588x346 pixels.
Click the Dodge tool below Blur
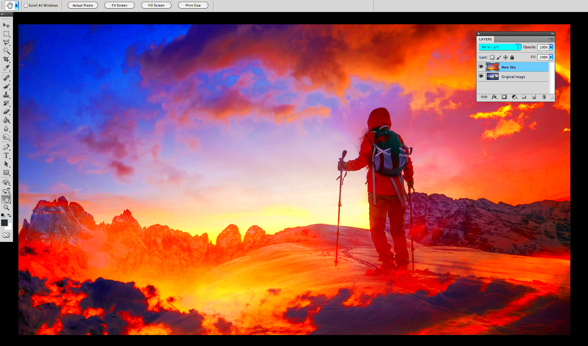(x=6, y=137)
